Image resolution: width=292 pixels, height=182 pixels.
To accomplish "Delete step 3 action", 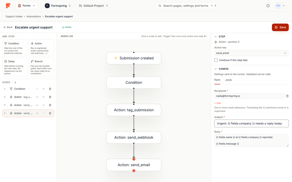I will pos(50,105).
